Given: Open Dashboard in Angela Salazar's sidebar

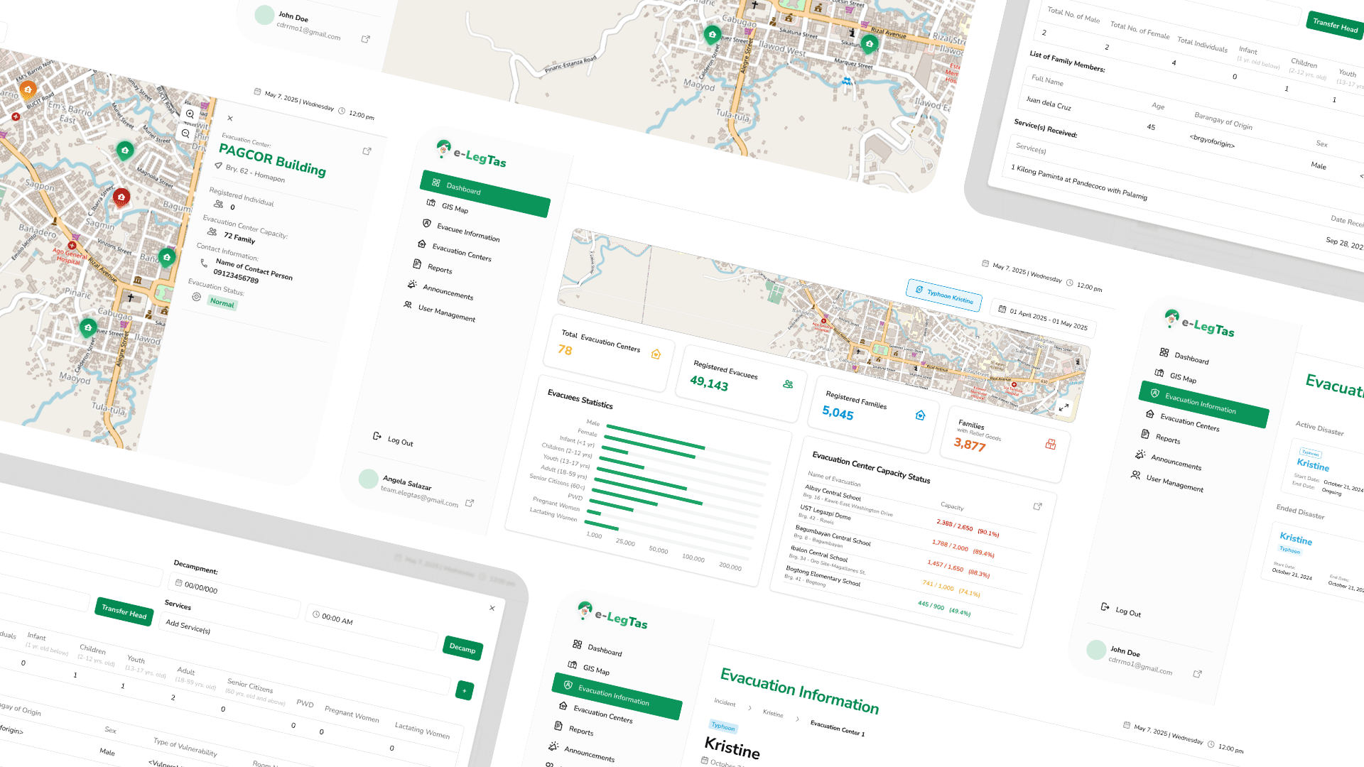Looking at the screenshot, I should tap(485, 194).
